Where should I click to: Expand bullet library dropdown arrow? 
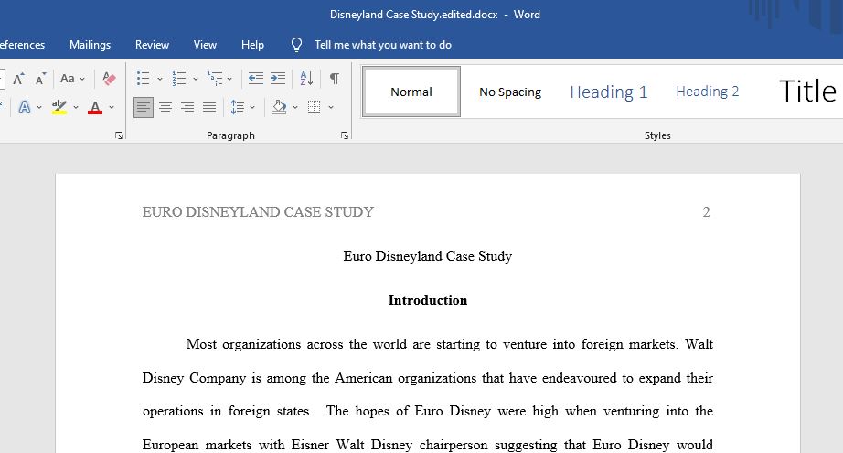pyautogui.click(x=160, y=79)
